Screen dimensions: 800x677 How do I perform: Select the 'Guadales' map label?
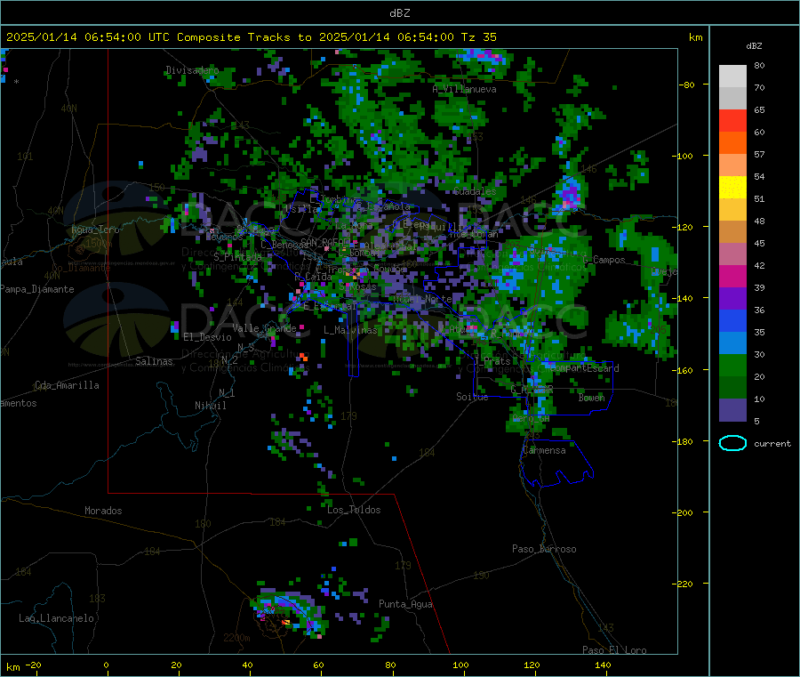point(475,191)
